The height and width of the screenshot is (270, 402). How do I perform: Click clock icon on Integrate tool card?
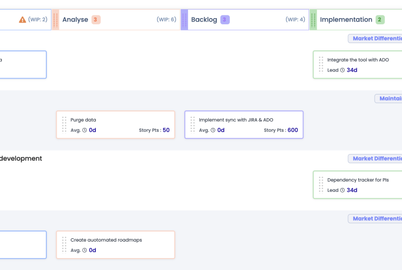click(x=342, y=70)
